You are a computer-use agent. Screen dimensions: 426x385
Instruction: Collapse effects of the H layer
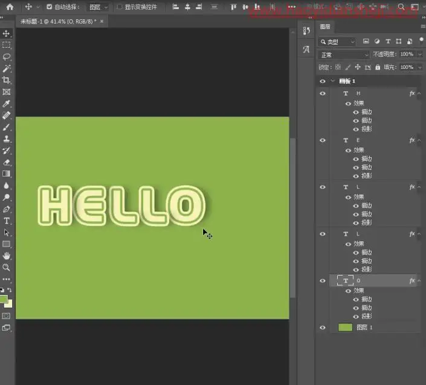click(419, 93)
